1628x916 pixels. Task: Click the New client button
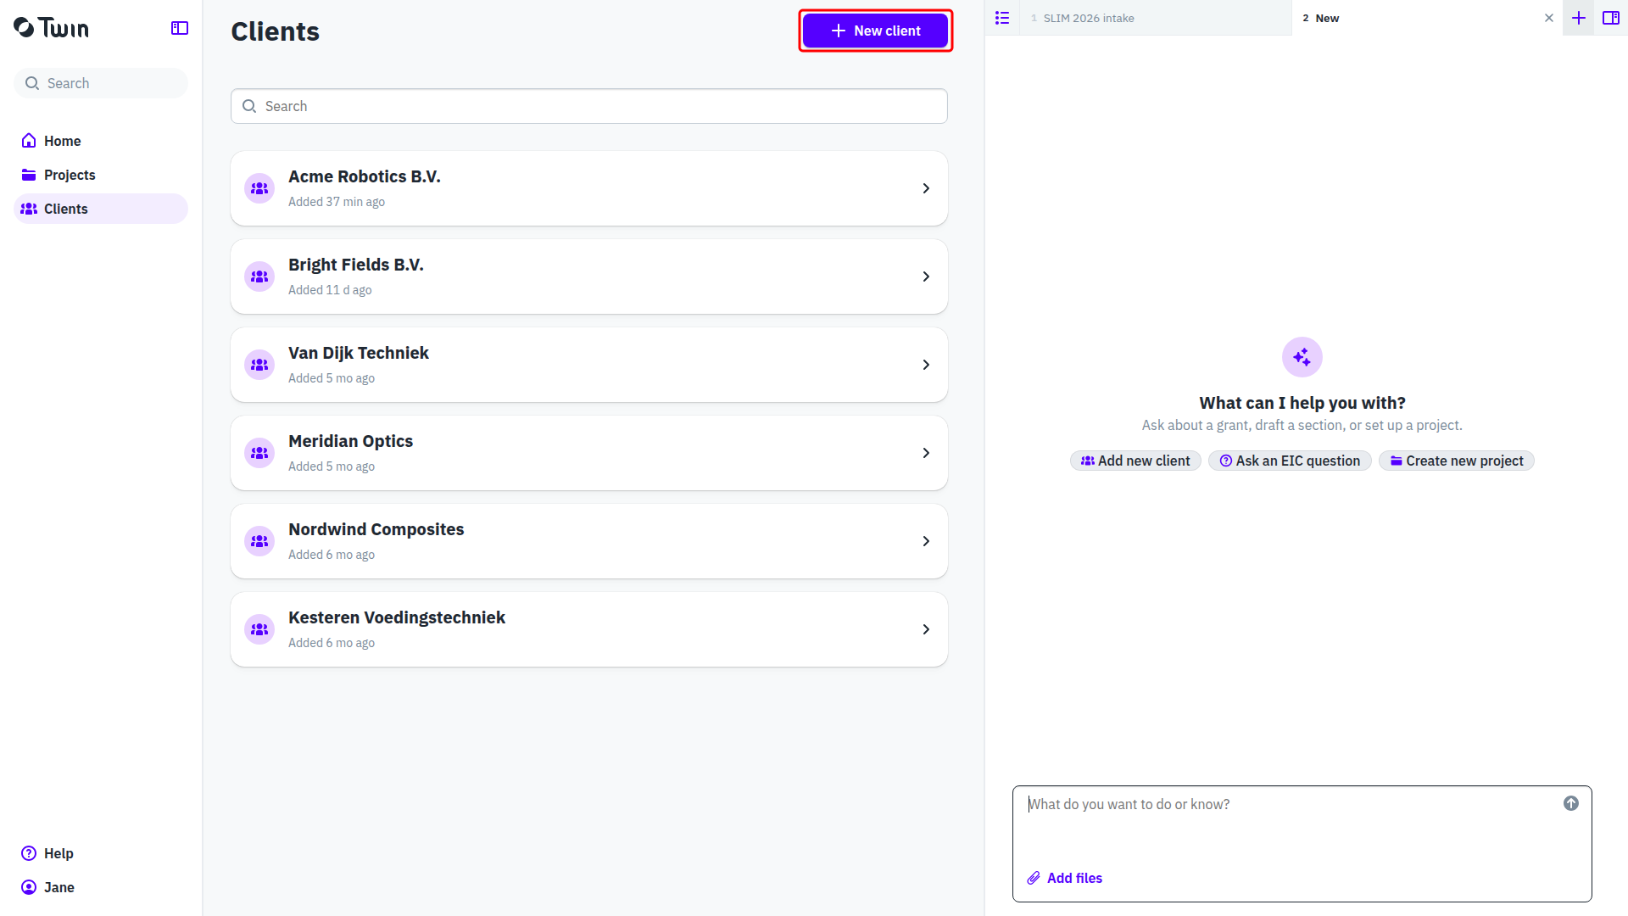point(875,31)
